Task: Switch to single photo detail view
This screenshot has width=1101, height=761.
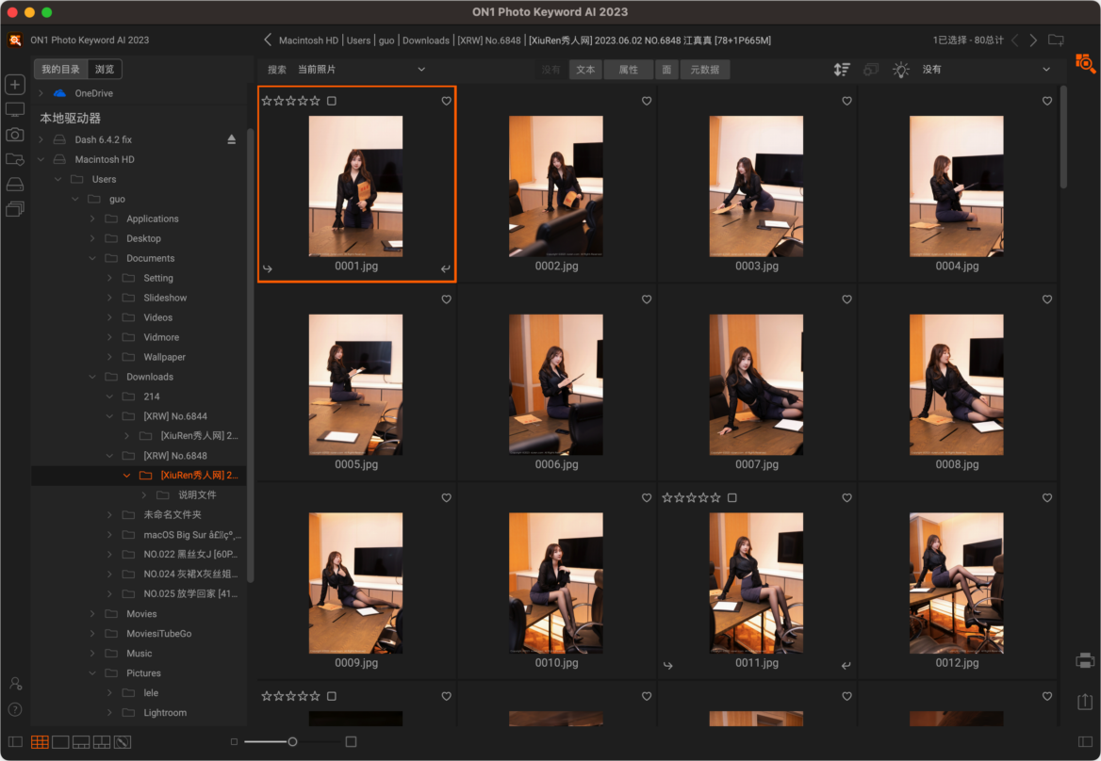Action: pyautogui.click(x=60, y=742)
